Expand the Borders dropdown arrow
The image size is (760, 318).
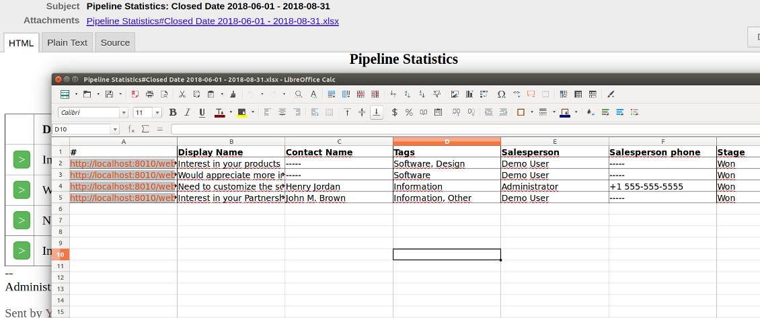532,112
